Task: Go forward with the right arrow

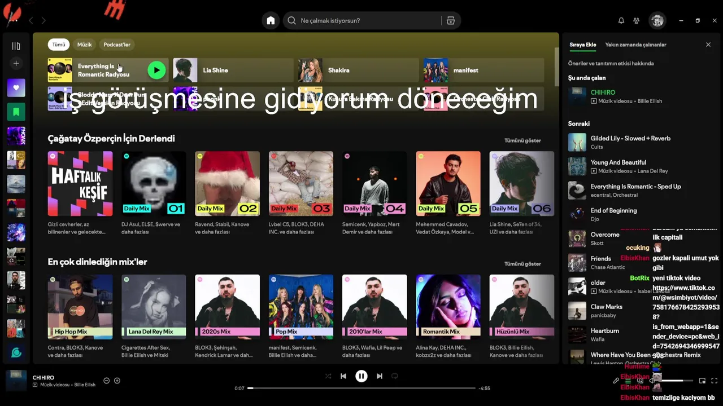Action: pos(43,20)
